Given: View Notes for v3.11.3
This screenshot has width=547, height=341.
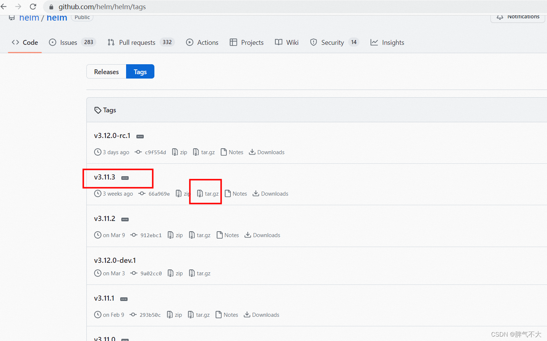Looking at the screenshot, I should (236, 194).
